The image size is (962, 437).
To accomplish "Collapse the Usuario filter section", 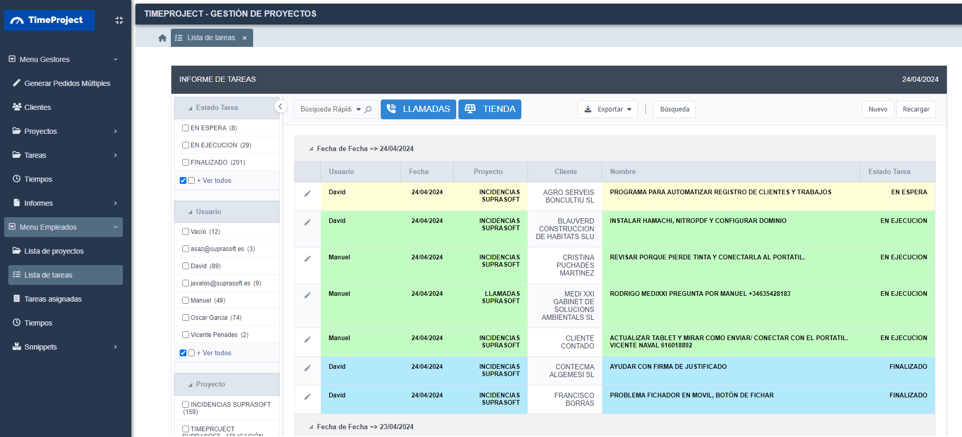I will tap(190, 213).
